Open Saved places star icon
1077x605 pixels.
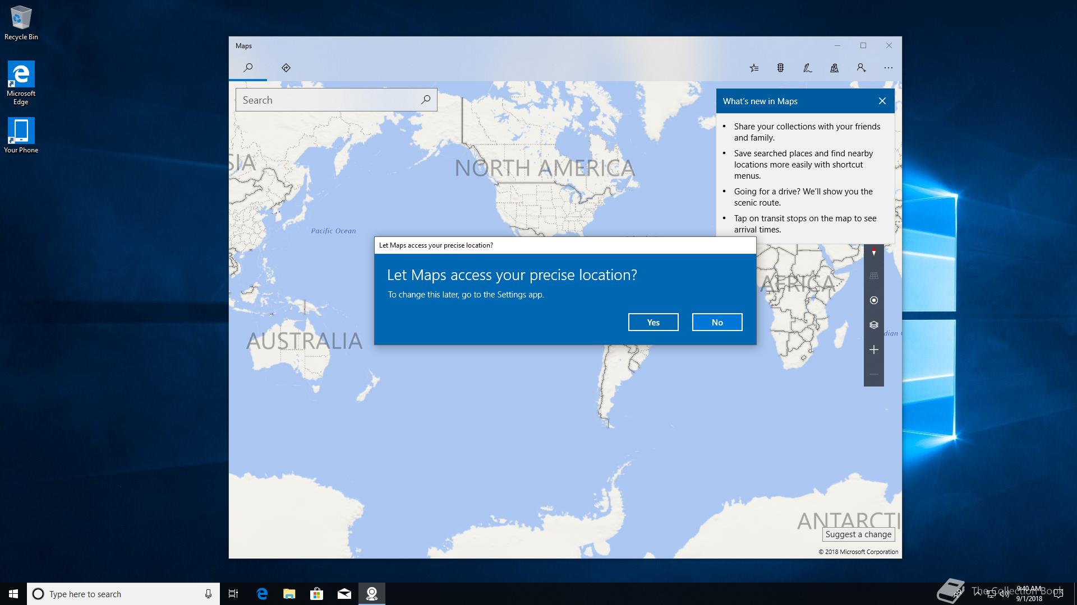click(x=754, y=68)
